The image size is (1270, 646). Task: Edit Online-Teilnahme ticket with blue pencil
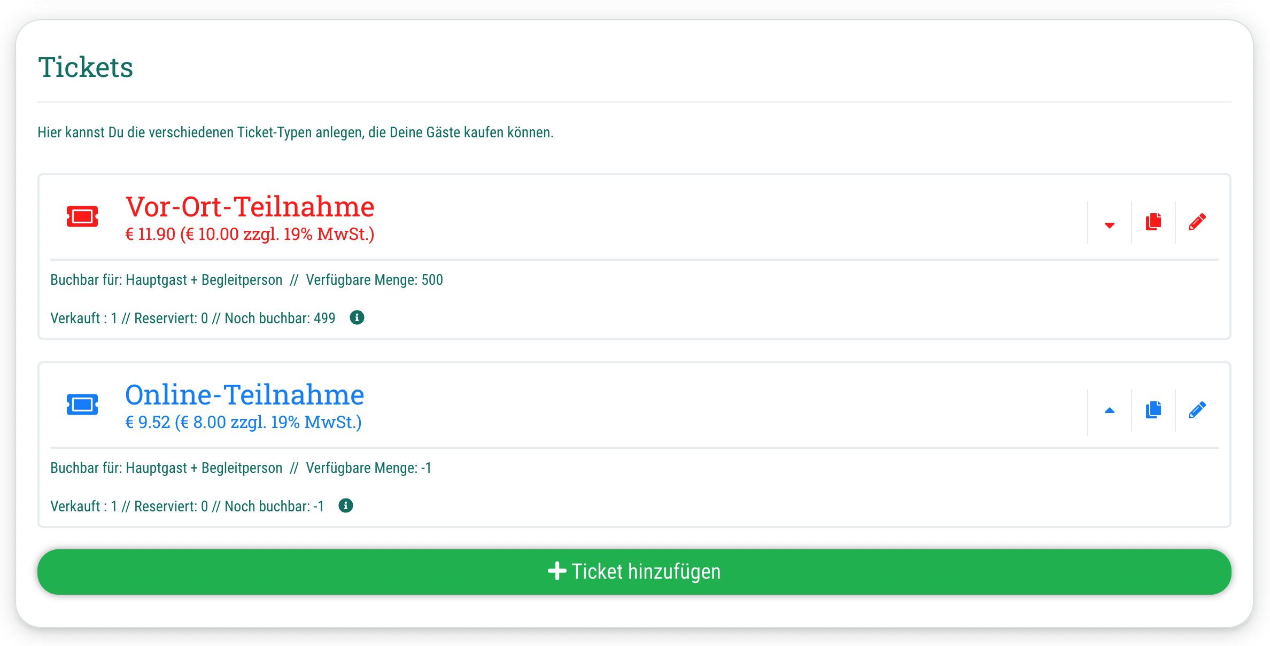[1197, 410]
